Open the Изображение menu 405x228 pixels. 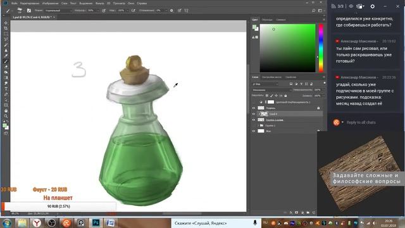pos(51,3)
